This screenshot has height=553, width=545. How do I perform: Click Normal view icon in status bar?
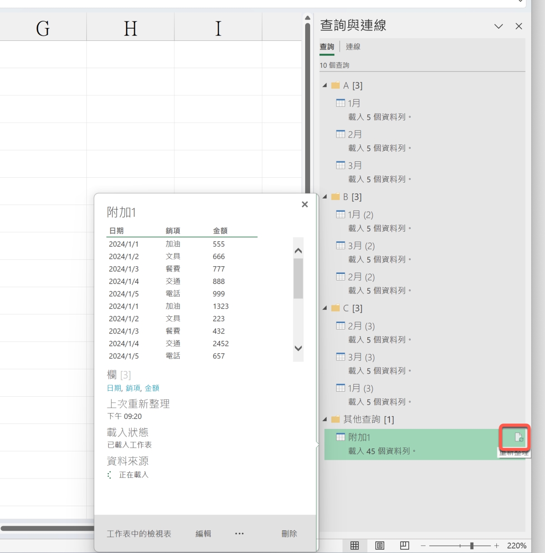[355, 545]
